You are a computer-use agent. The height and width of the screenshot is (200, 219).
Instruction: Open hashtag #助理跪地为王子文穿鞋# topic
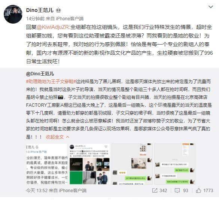click(51, 82)
